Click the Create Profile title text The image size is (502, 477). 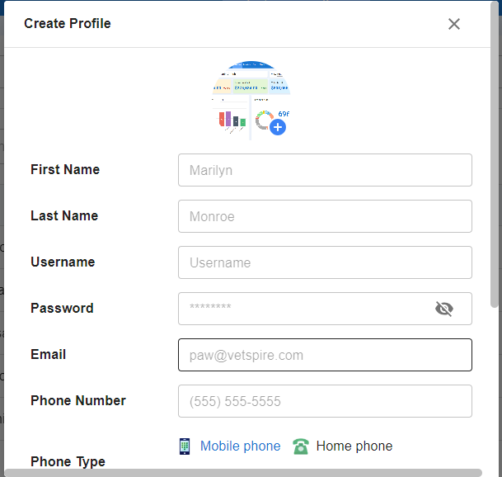tap(68, 23)
